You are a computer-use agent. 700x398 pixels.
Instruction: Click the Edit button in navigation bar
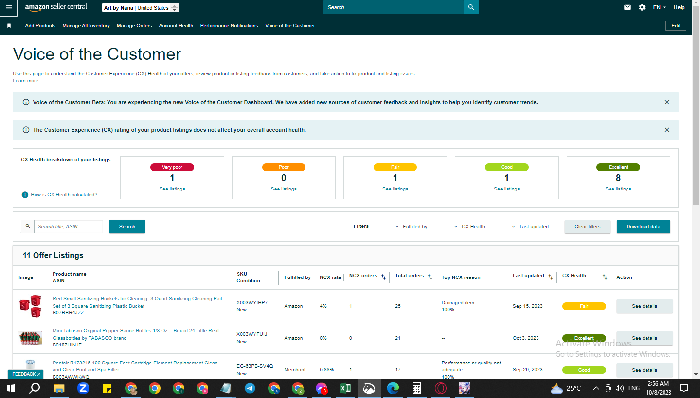point(676,26)
